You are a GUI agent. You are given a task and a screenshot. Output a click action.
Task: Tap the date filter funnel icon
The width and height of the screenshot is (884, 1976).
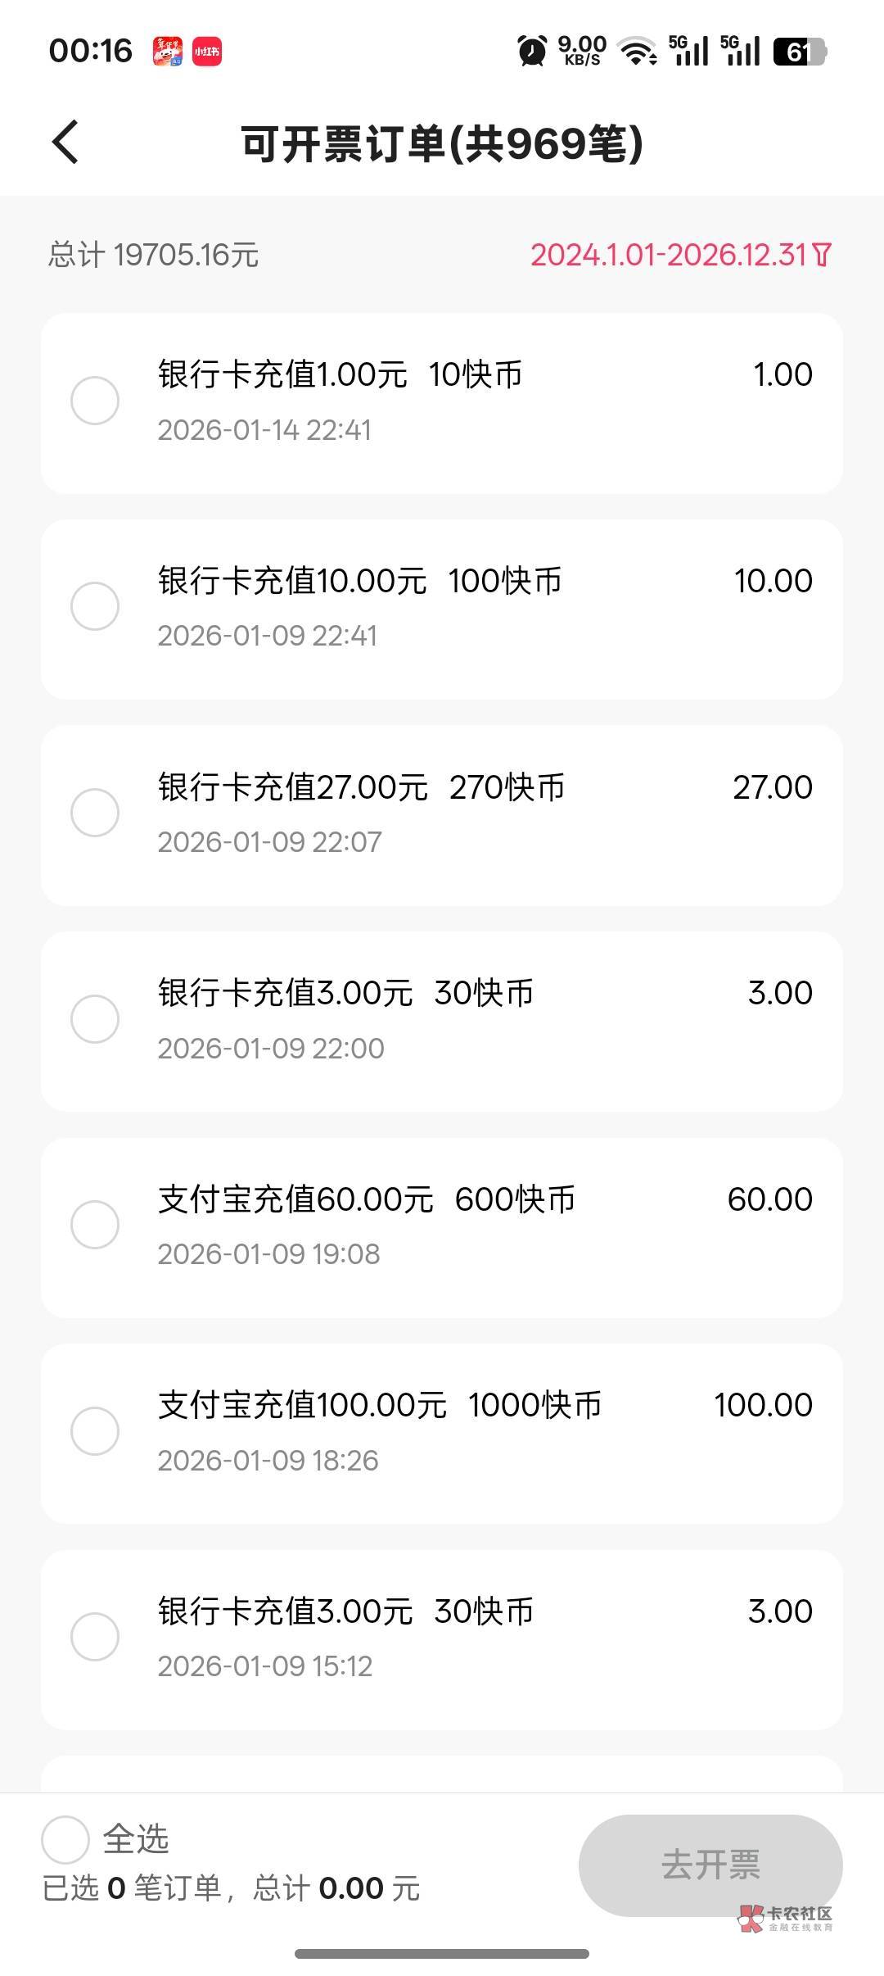point(823,255)
